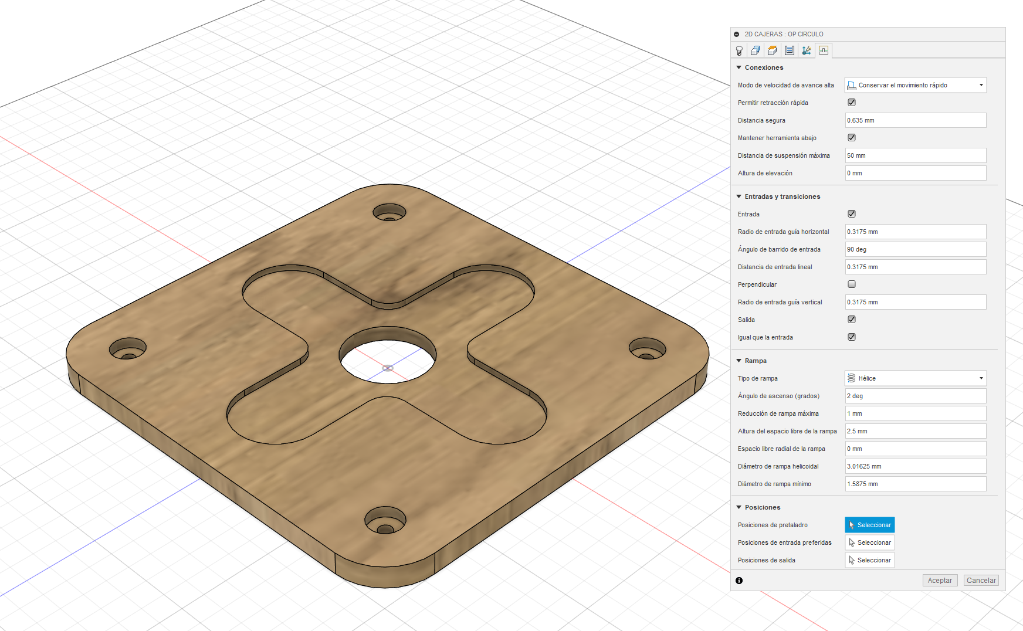Viewport: 1023px width, 631px height.
Task: Click Seleccionar for Posiciones de entrada preferidas
Action: tap(870, 542)
